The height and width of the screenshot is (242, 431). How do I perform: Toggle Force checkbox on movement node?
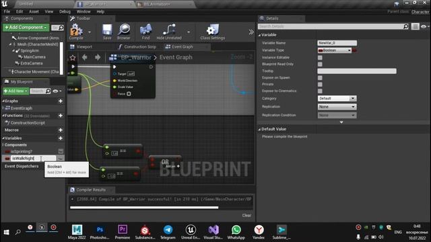point(129,94)
